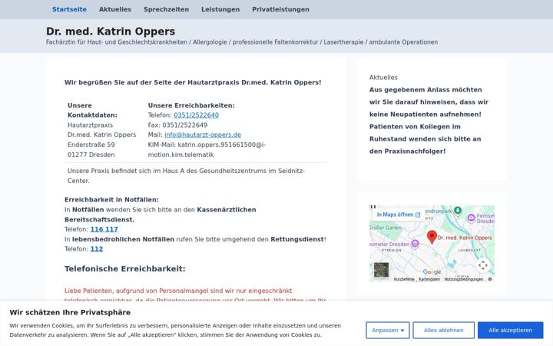Click the purple marker near Dresden Strehlen

415,244
